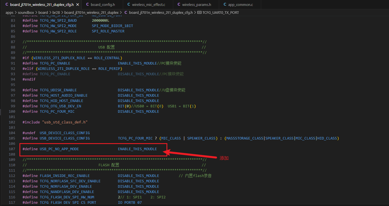Switch to the board_config.h tab
This screenshot has width=389, height=206.
tap(103, 5)
